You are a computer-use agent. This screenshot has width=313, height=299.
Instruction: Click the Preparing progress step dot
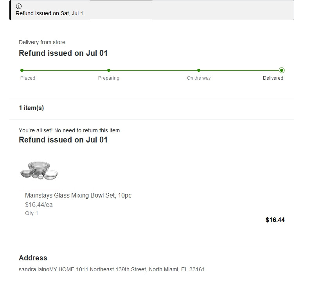pos(109,70)
